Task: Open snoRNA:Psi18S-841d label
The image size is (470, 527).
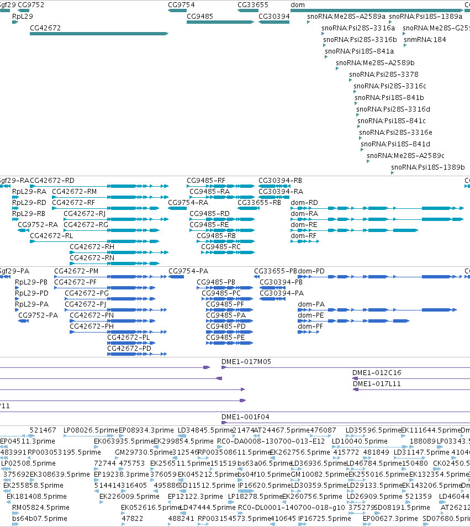Action: click(x=395, y=144)
